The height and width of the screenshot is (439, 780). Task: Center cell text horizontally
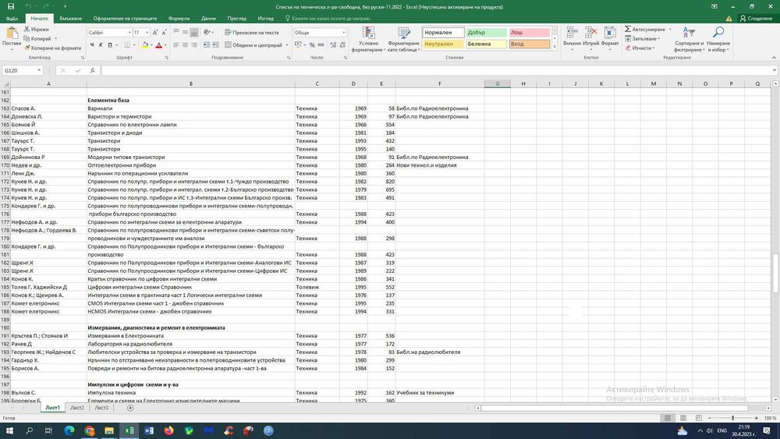coord(185,44)
